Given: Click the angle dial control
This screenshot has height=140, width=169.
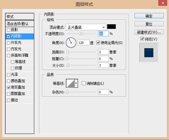Looking at the screenshot, I should coord(71,43).
